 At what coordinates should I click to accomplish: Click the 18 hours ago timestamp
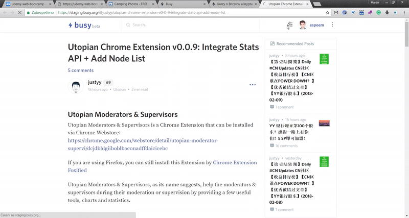click(98, 89)
